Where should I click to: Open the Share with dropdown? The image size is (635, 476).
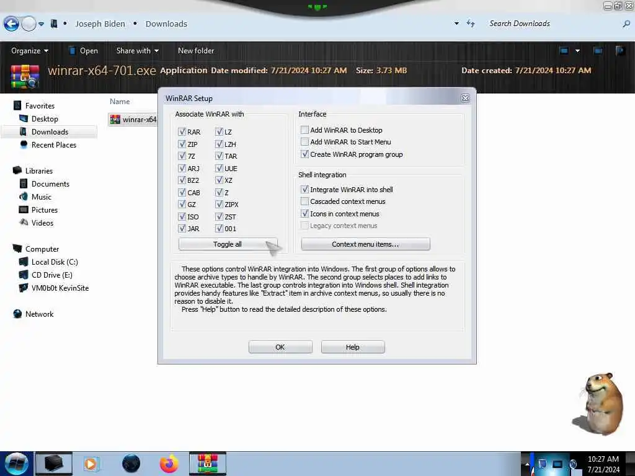137,51
